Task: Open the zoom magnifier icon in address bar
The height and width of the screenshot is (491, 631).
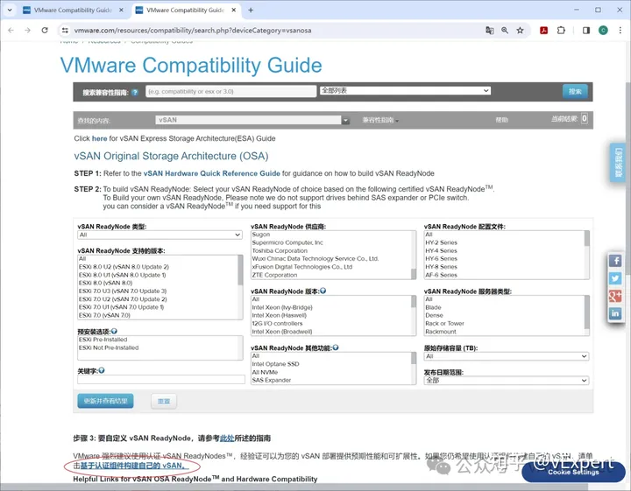Action: point(505,30)
